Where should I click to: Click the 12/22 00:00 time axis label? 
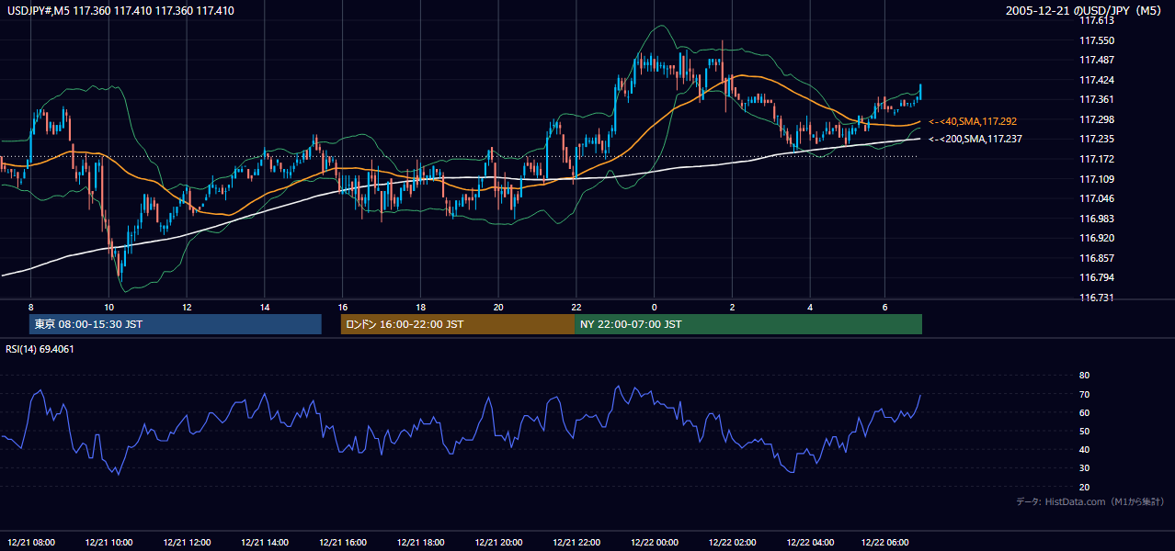tap(654, 542)
